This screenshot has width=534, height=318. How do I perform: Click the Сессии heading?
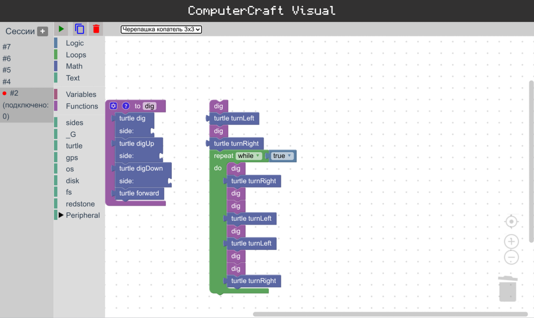(20, 31)
